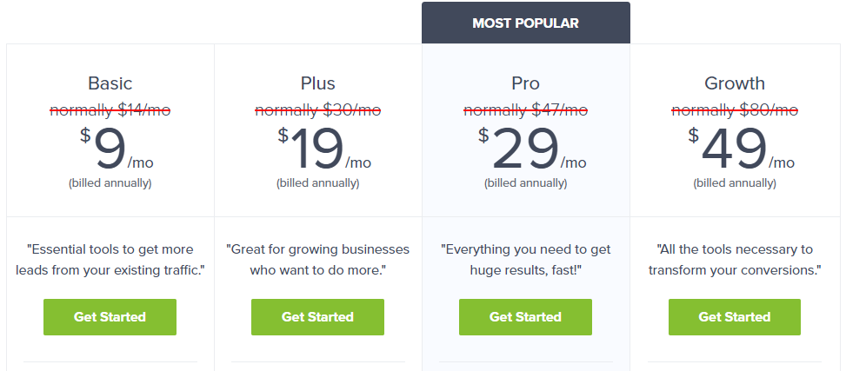Click the crossed-out normally $80/mo text
This screenshot has width=846, height=371.
pyautogui.click(x=735, y=110)
